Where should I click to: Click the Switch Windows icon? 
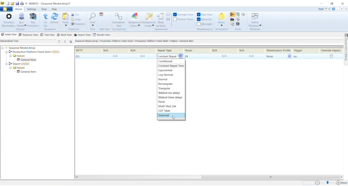[255, 17]
